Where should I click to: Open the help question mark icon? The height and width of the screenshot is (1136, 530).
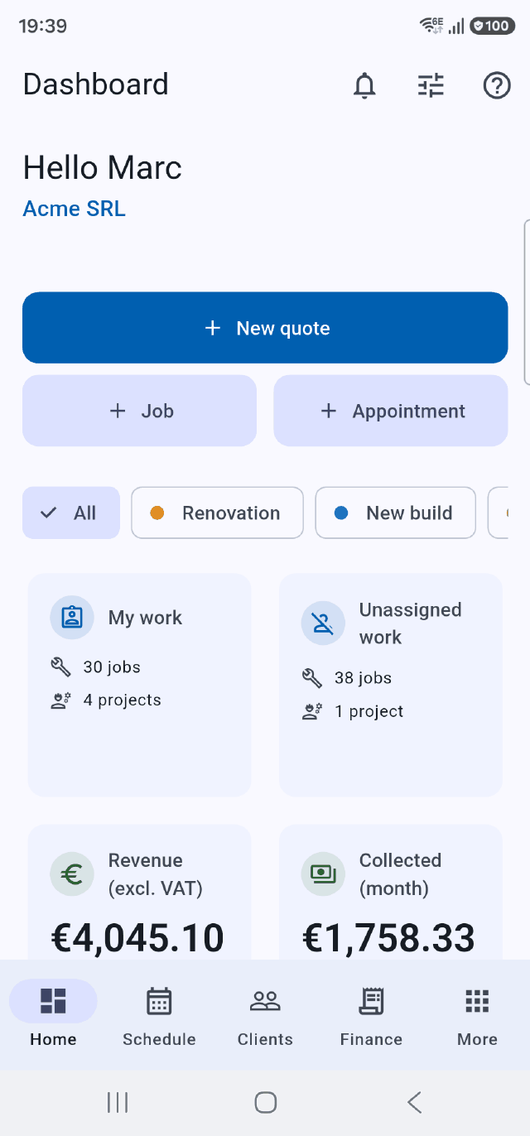click(x=497, y=85)
